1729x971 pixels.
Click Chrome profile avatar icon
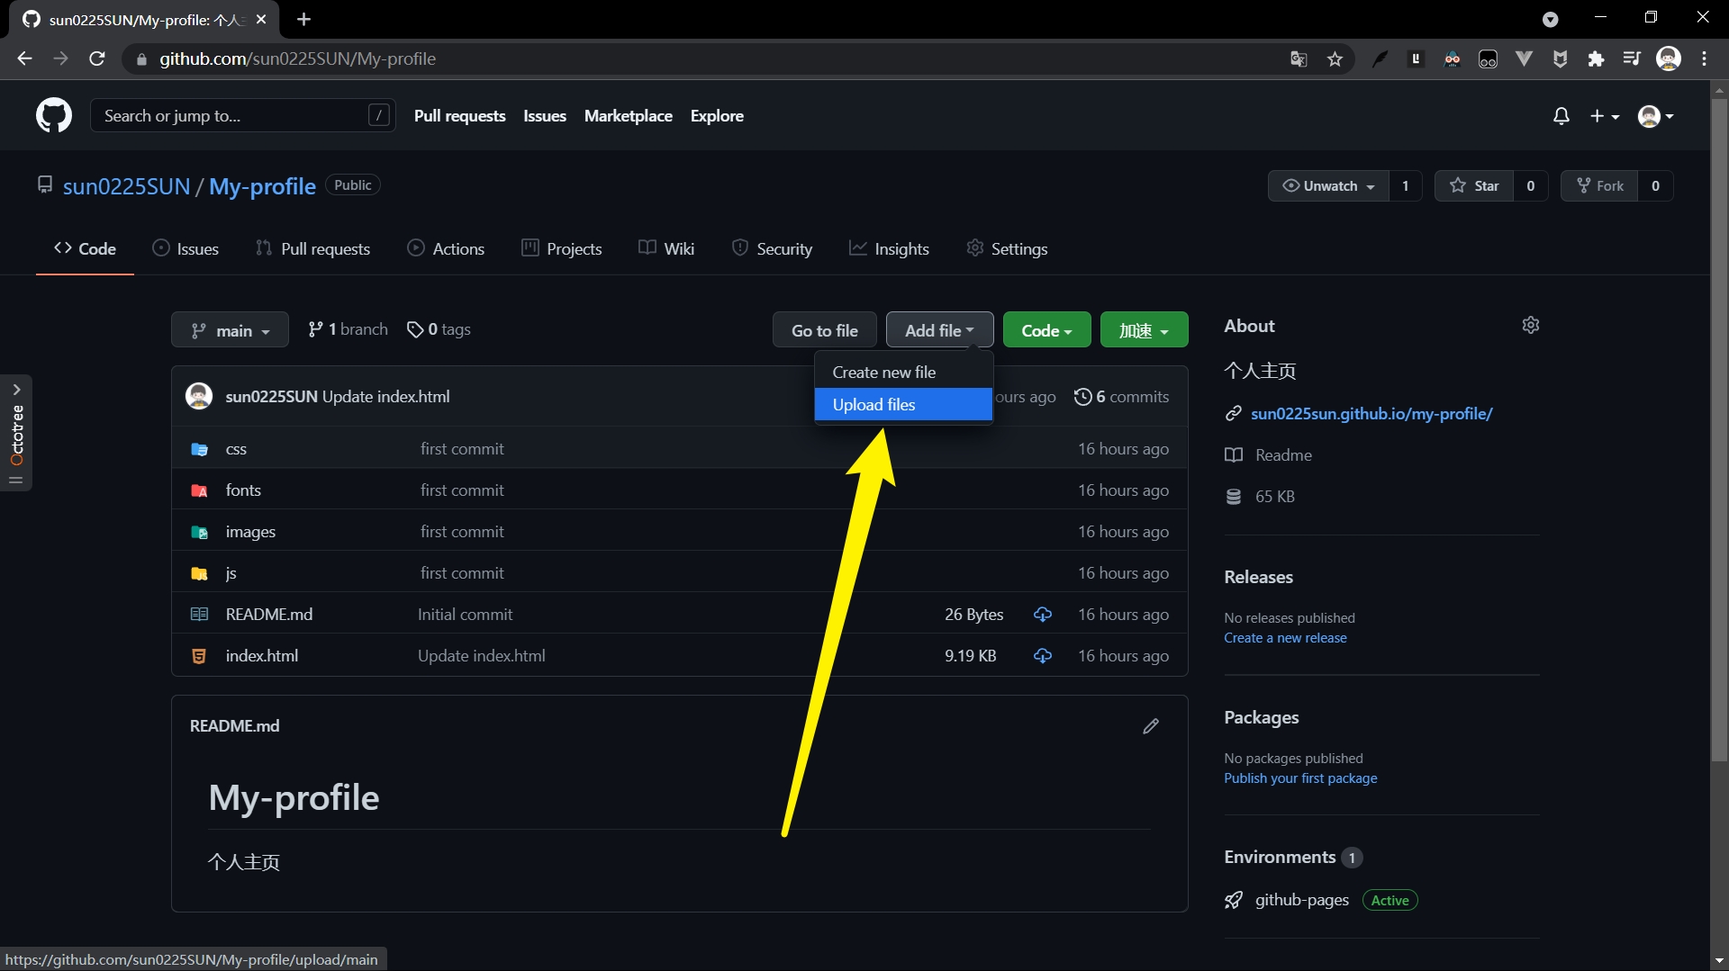click(1669, 58)
